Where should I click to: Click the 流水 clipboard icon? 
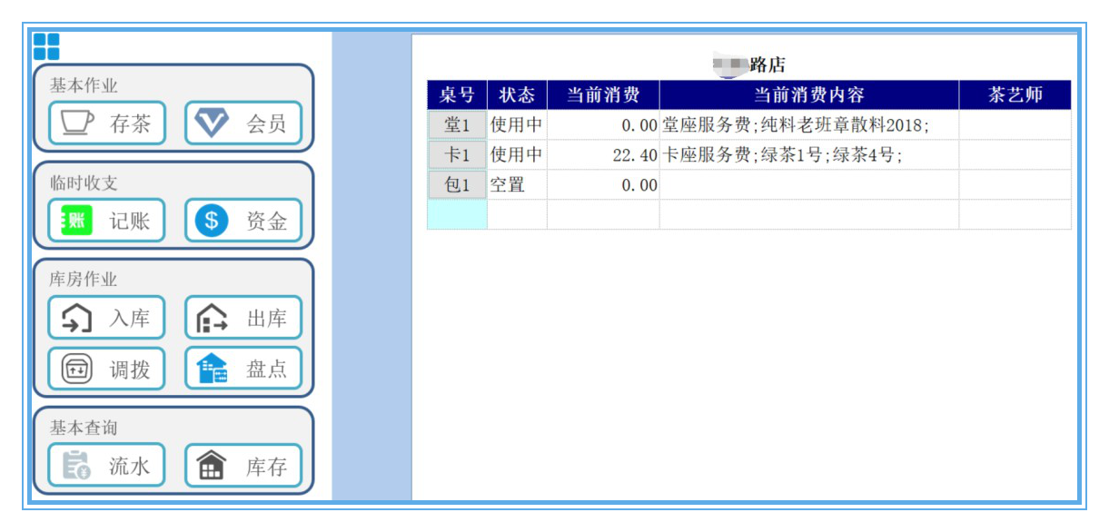tap(76, 467)
